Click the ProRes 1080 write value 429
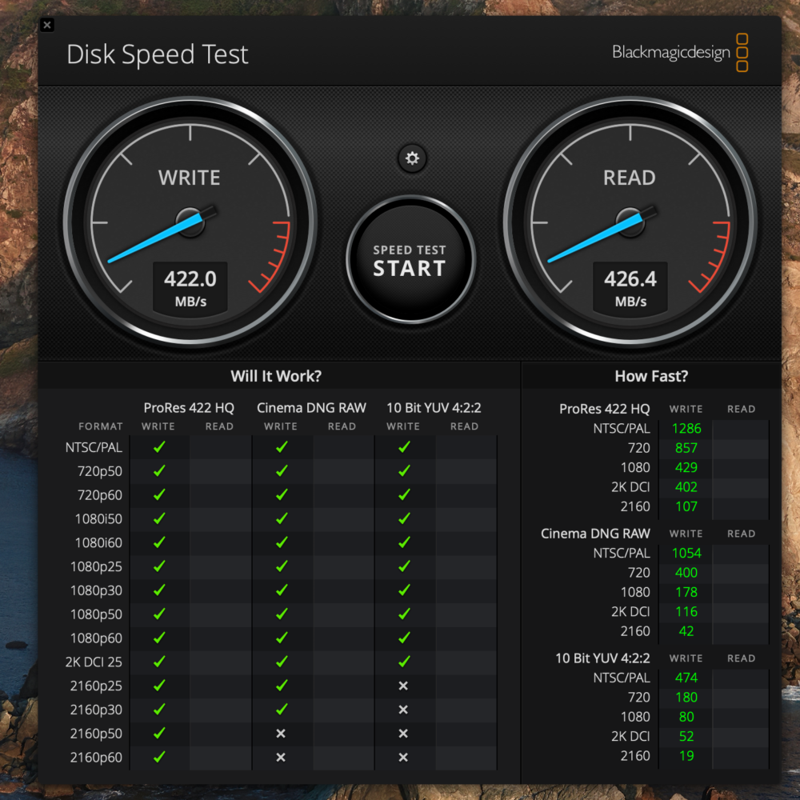This screenshot has width=800, height=800. 686,467
